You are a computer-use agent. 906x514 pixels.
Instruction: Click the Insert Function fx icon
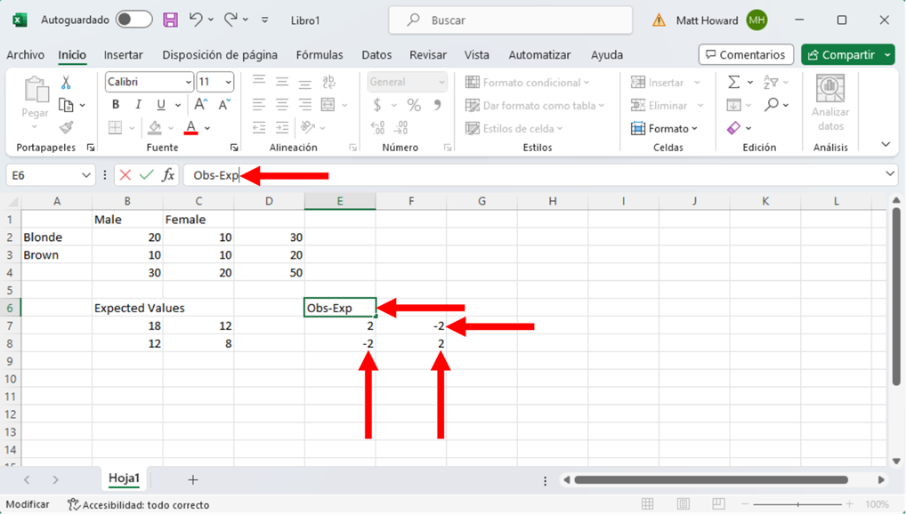tap(167, 175)
